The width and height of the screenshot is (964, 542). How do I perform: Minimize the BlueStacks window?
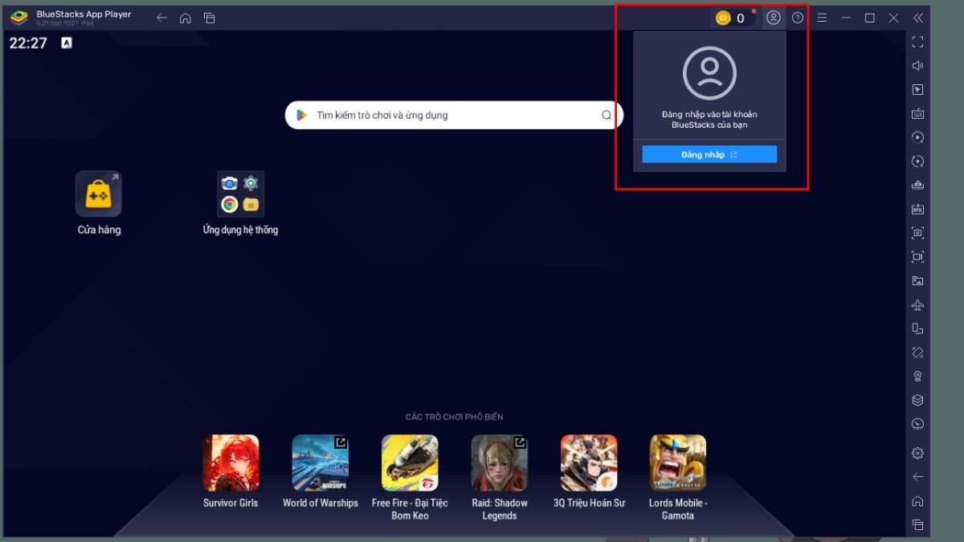[x=846, y=18]
